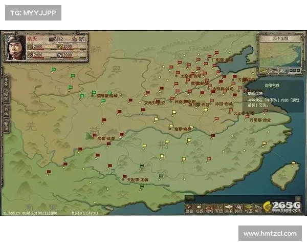Screen dimensions: 307x246
Task: Click the quest entry in the 洛阳密探 panel
Action: 255,94
